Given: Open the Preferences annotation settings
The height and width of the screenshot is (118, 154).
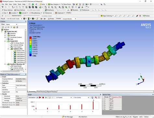Looking at the screenshot, I should [x=84, y=10].
